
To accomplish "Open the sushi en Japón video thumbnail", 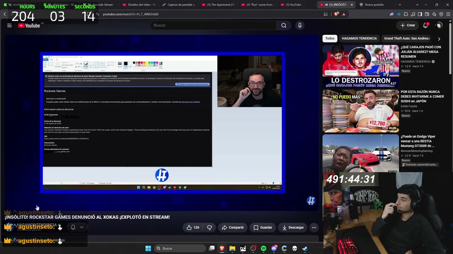I will (x=361, y=111).
